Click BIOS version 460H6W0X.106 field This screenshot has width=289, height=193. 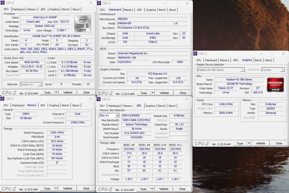point(152,58)
